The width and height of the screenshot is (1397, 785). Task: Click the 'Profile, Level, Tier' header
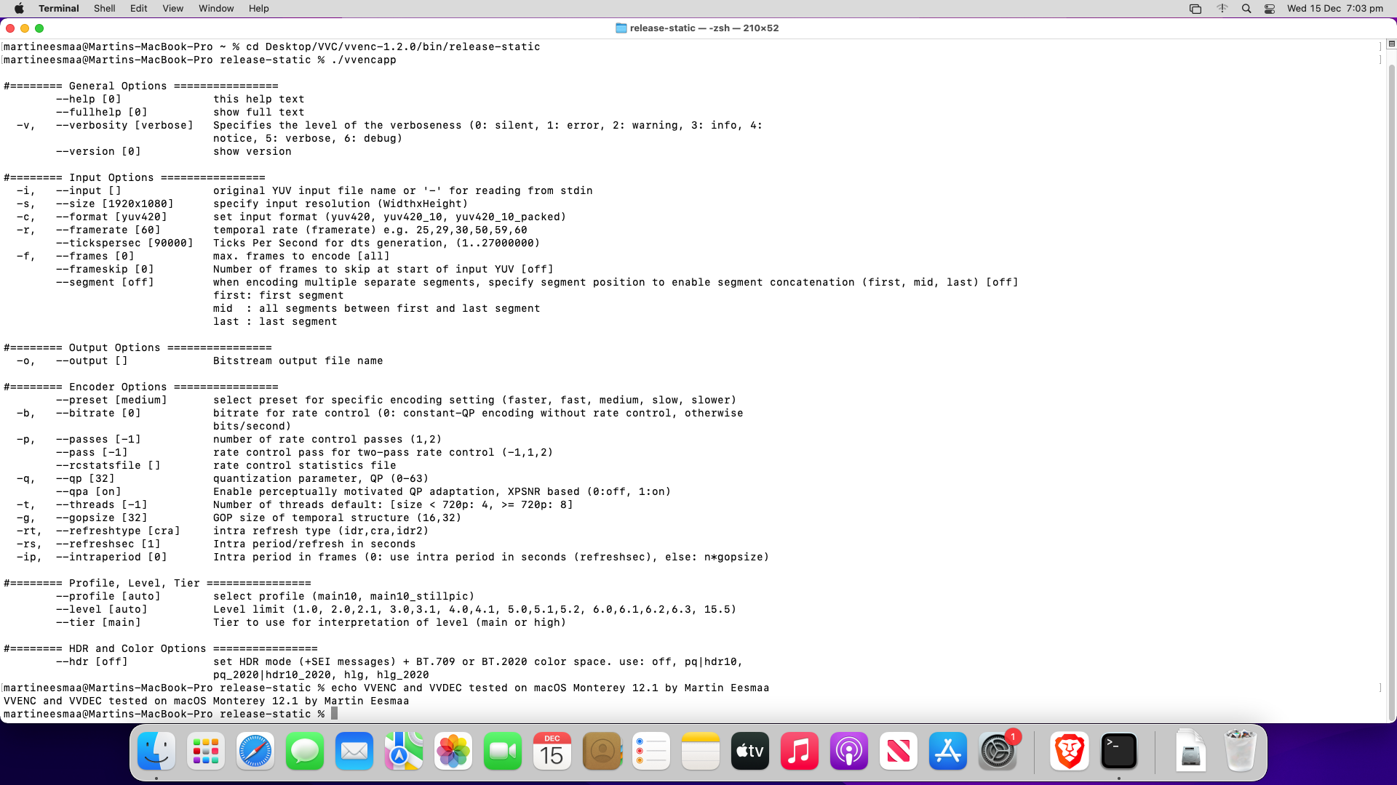click(x=157, y=584)
